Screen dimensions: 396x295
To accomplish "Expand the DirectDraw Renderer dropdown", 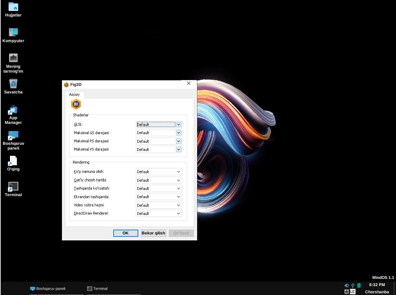I will pos(178,214).
